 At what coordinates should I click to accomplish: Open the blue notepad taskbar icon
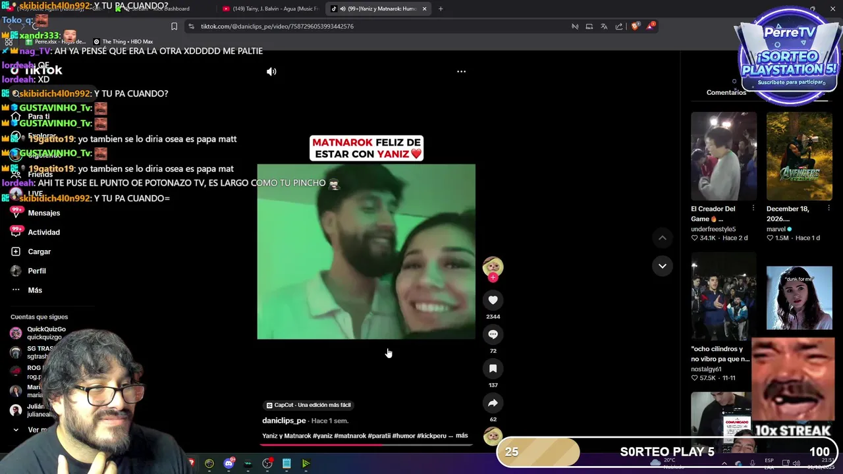tap(286, 463)
